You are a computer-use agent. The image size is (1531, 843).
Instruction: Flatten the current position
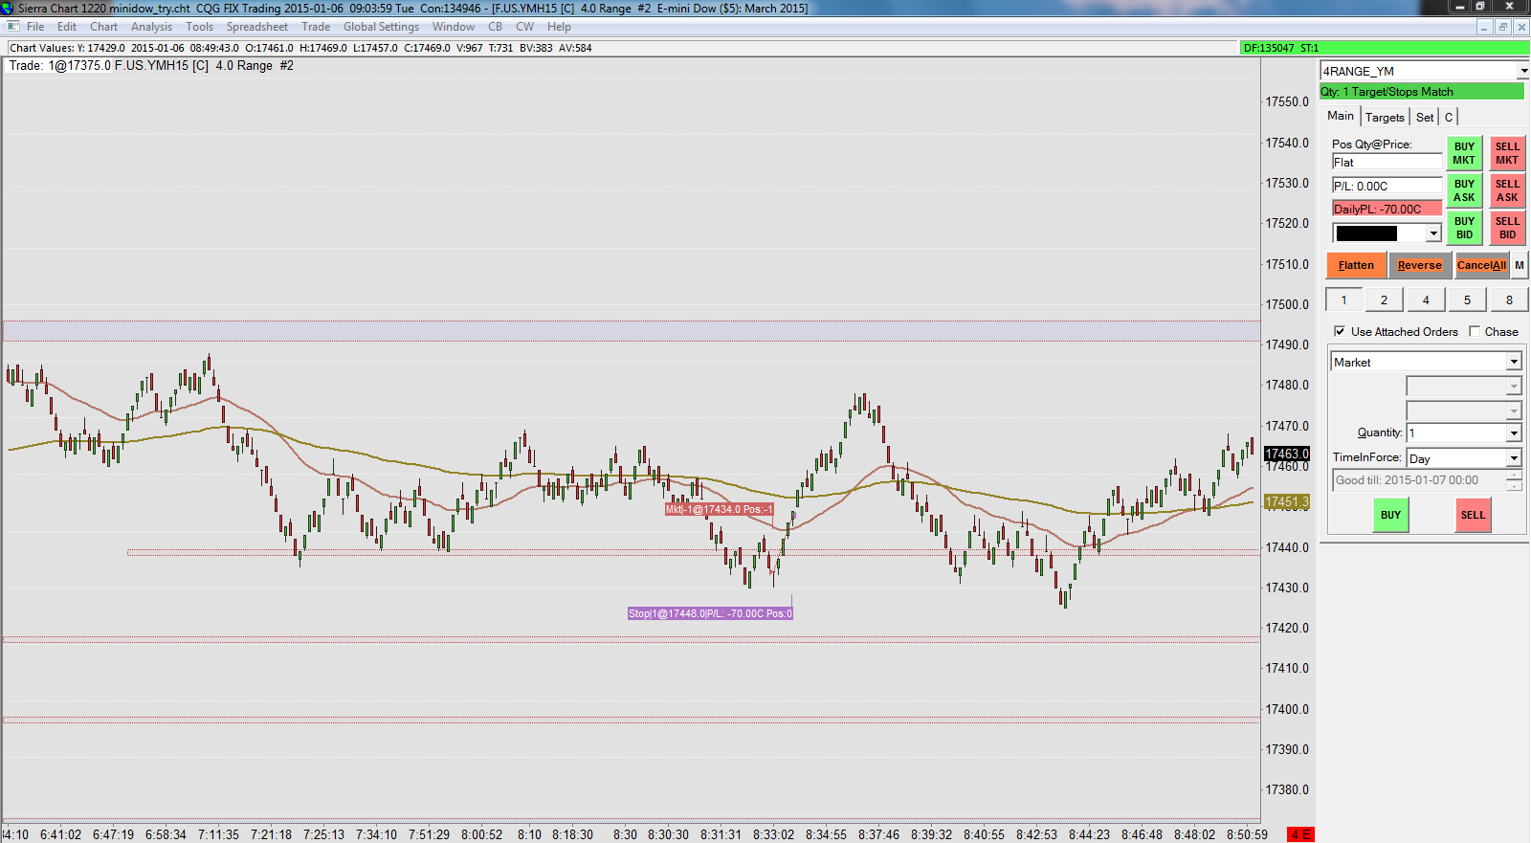(x=1356, y=265)
